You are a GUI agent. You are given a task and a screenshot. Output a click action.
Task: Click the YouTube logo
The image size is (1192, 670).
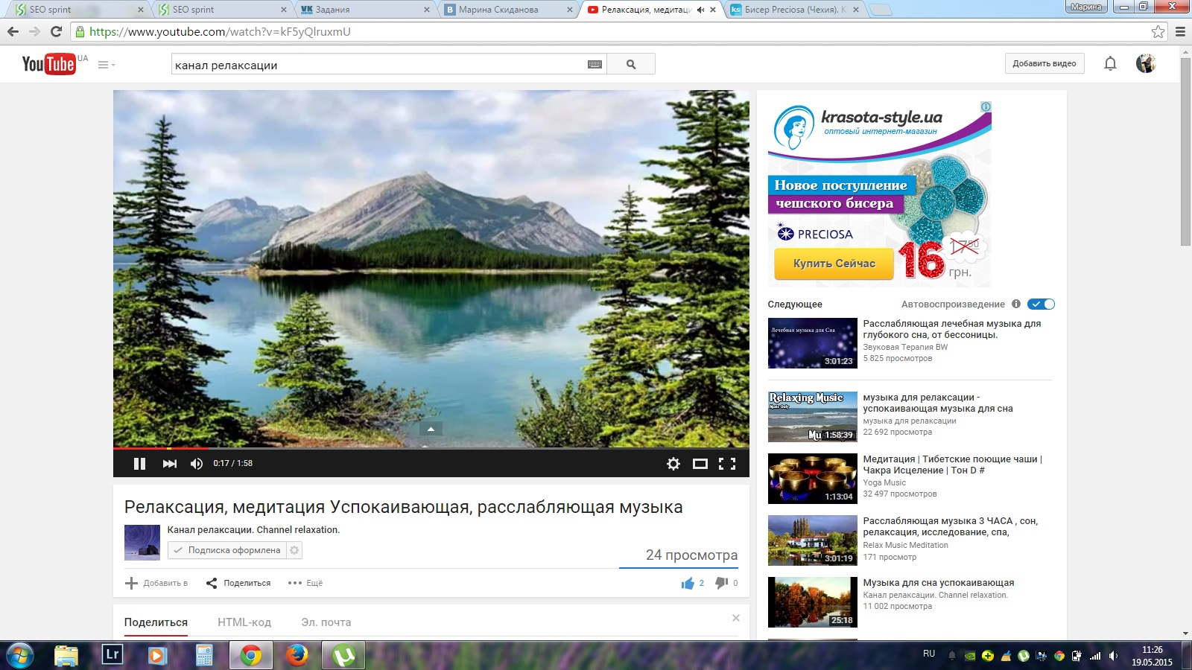point(48,64)
